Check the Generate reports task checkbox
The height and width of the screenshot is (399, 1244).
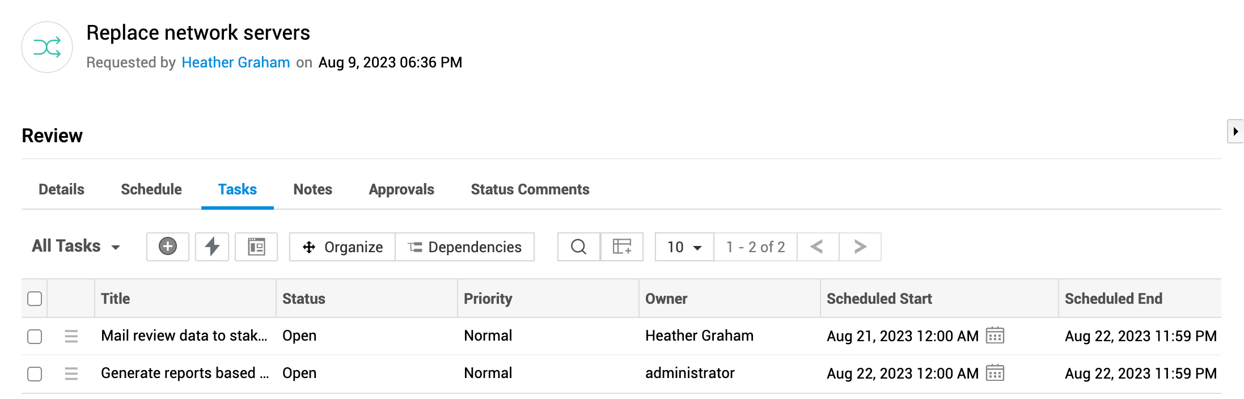tap(35, 373)
